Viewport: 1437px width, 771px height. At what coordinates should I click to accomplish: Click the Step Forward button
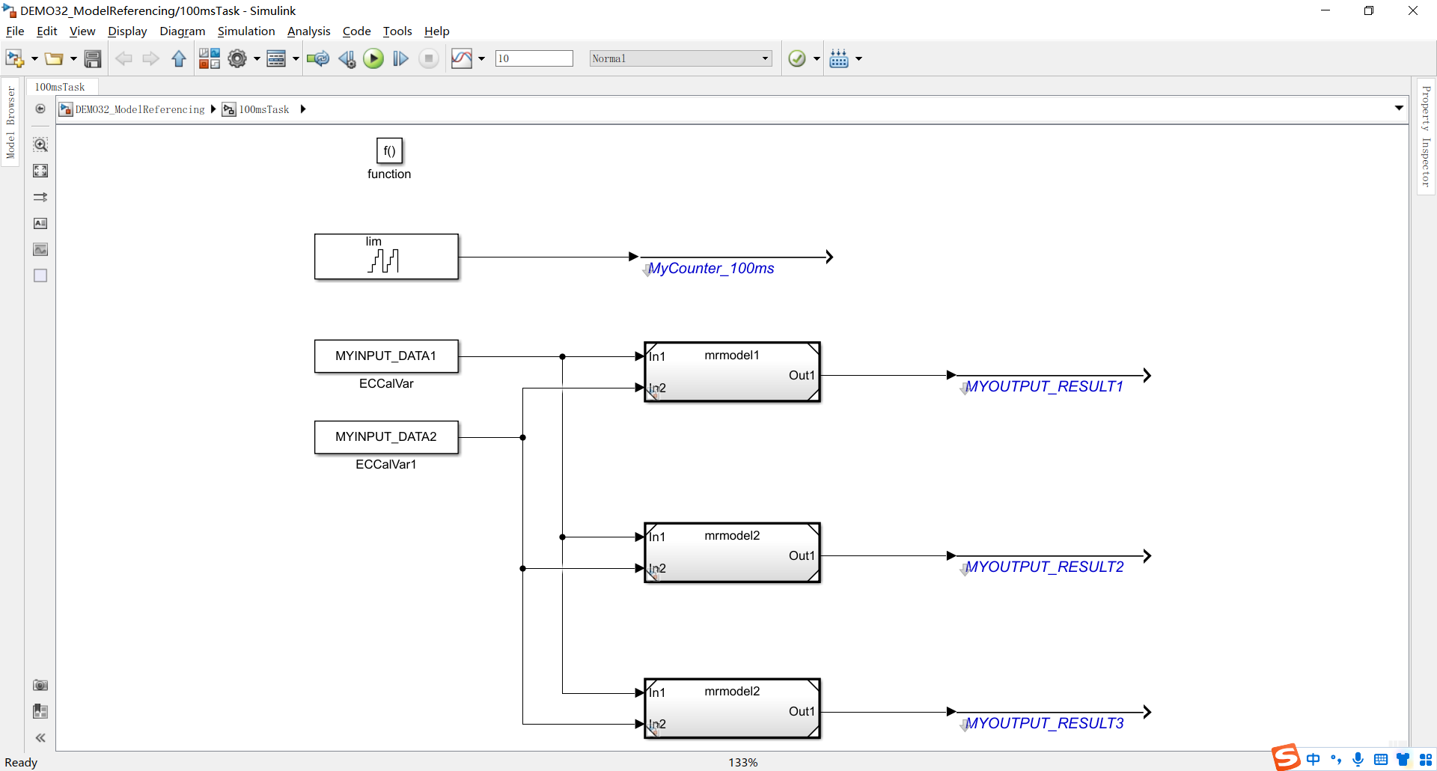point(400,58)
